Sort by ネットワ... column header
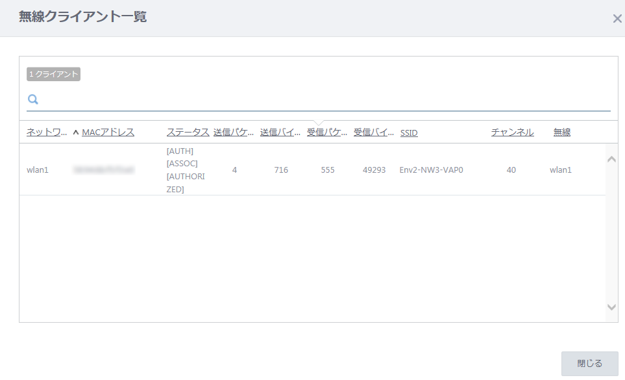625x380 pixels. (47, 133)
